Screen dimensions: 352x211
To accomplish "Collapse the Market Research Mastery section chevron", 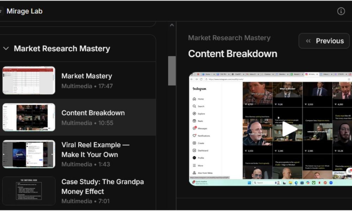I will pyautogui.click(x=6, y=49).
